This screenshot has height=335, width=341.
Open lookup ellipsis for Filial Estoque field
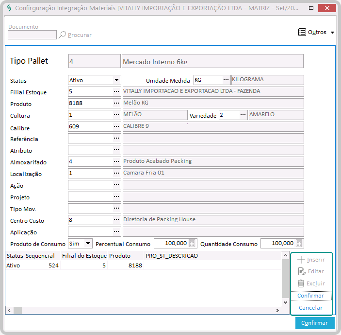point(116,91)
